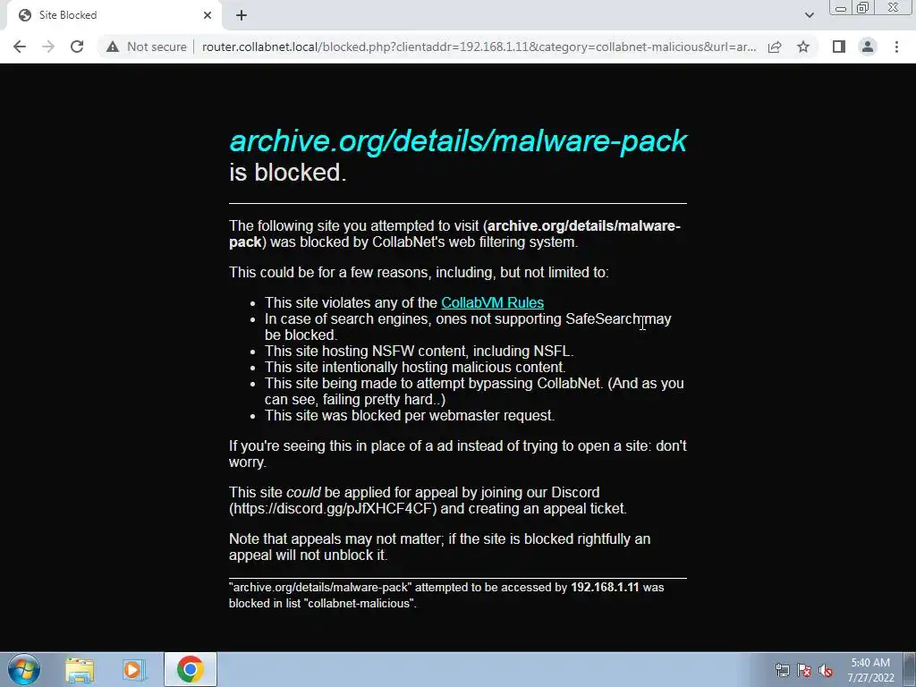Click the "is blocked." heading text
The width and height of the screenshot is (916, 687).
click(287, 173)
